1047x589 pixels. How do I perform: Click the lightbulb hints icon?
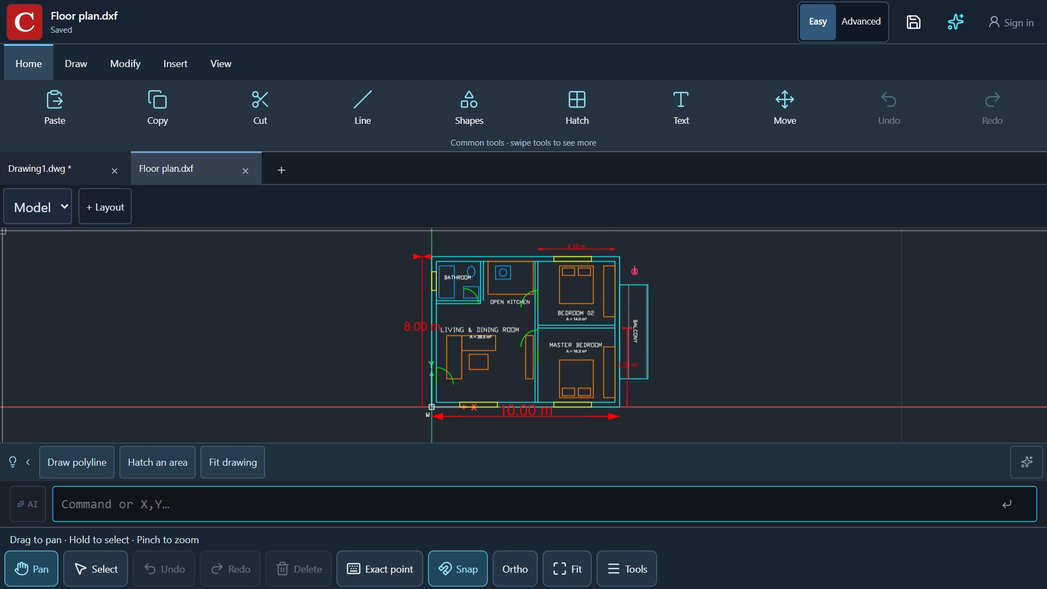coord(13,462)
